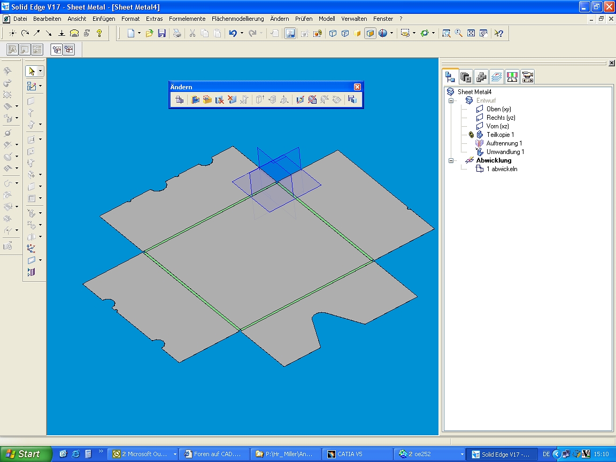Select Auftrennung 1 feature
The width and height of the screenshot is (616, 462).
coord(504,143)
